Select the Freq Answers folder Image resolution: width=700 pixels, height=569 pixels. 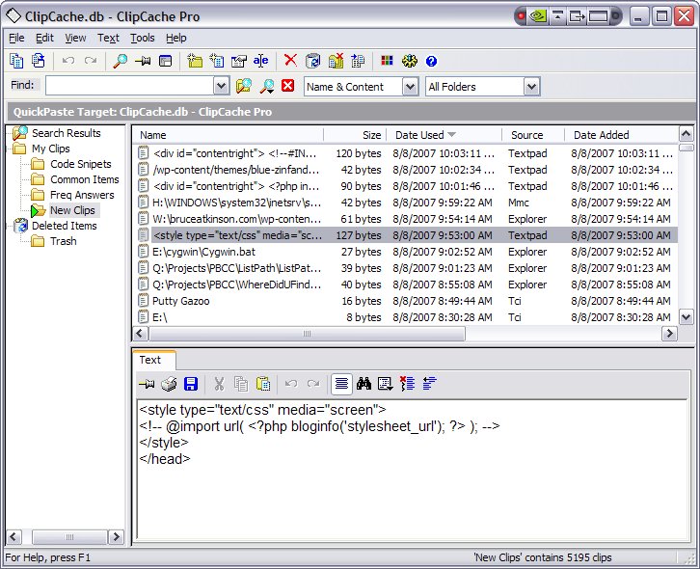[x=82, y=195]
